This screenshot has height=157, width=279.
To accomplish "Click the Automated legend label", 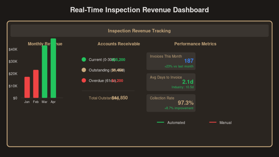I will click(176, 123).
